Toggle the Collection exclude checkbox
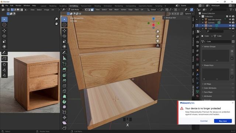 coord(227,16)
